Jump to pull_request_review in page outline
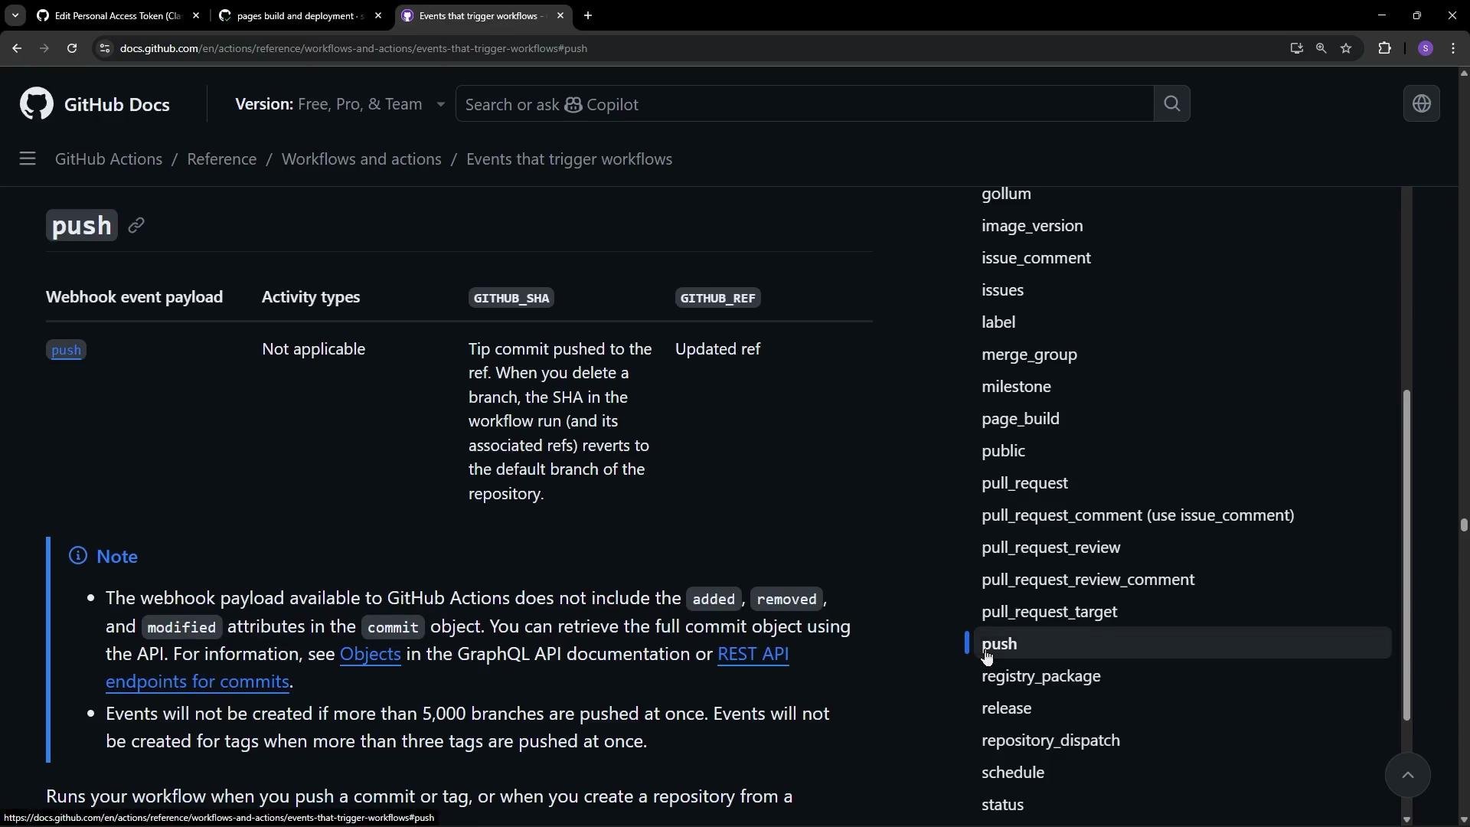 point(1050,548)
